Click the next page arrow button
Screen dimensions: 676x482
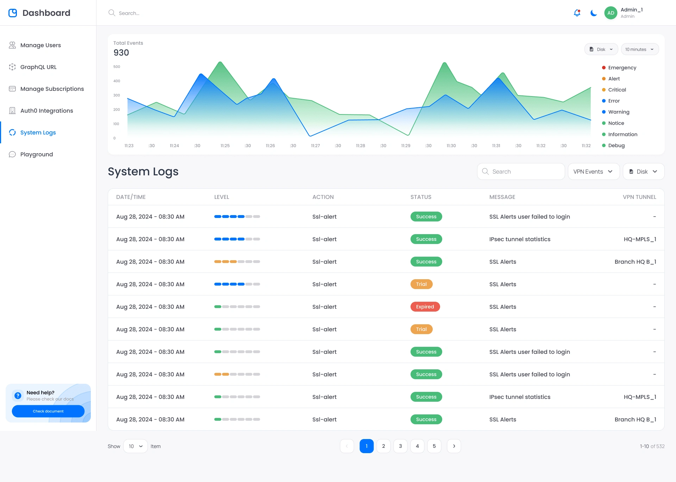[454, 446]
